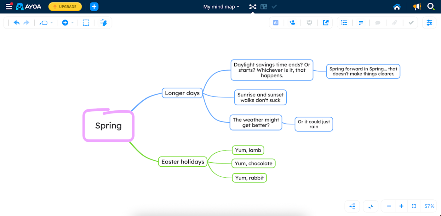Viewport: 441px width, 216px height.
Task: Click the 57% zoom level
Action: (429, 206)
